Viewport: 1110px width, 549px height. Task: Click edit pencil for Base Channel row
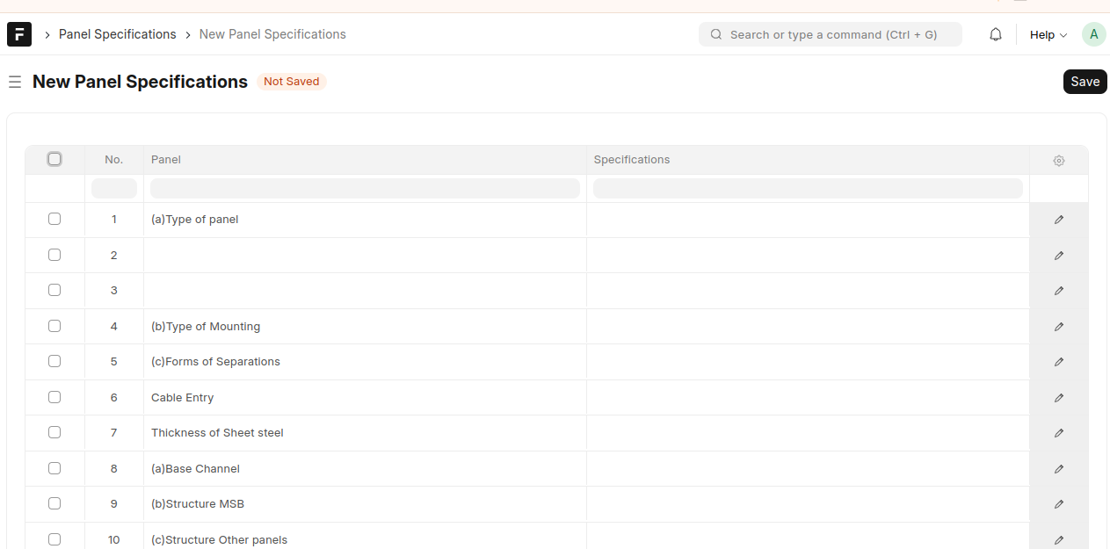click(x=1058, y=469)
